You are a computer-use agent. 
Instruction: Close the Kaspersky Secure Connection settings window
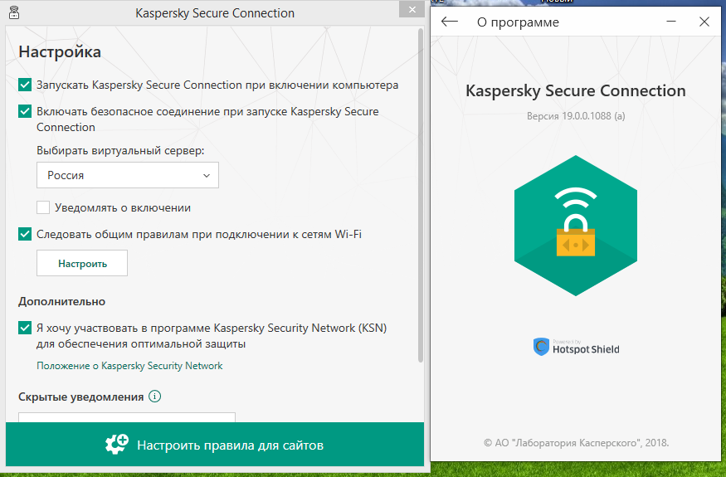pyautogui.click(x=412, y=9)
